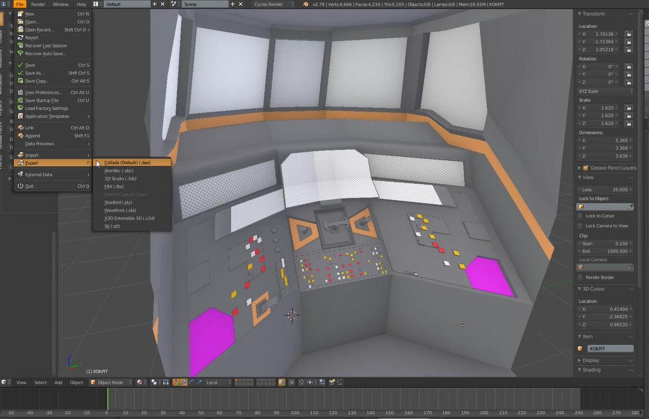Screen dimensions: 649x419
Task: Click the Lens value field
Action: tap(604, 189)
